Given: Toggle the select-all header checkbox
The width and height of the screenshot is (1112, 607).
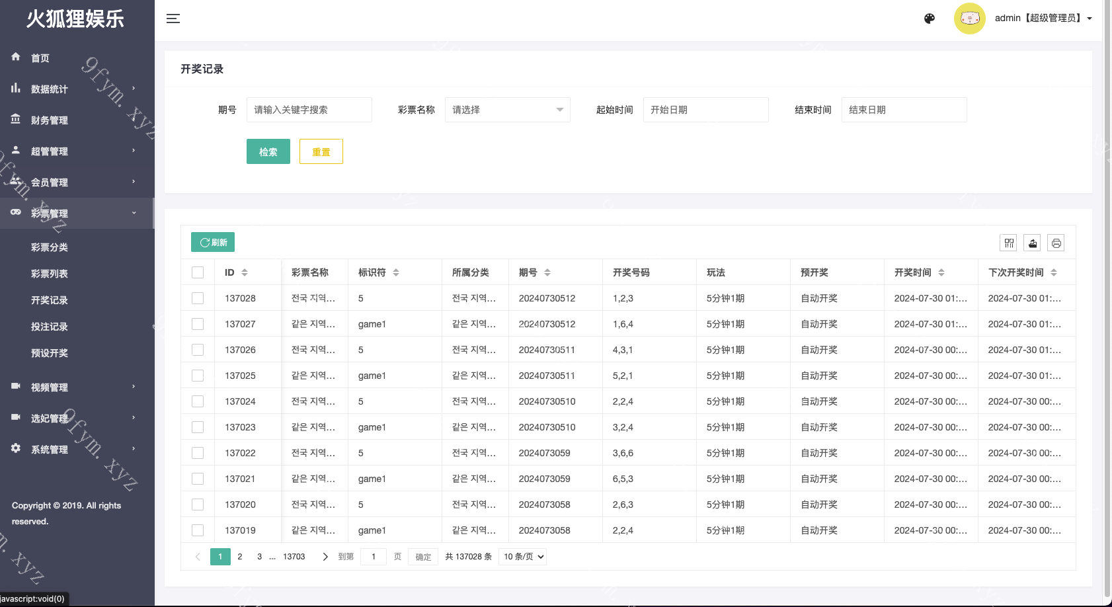Looking at the screenshot, I should [198, 272].
